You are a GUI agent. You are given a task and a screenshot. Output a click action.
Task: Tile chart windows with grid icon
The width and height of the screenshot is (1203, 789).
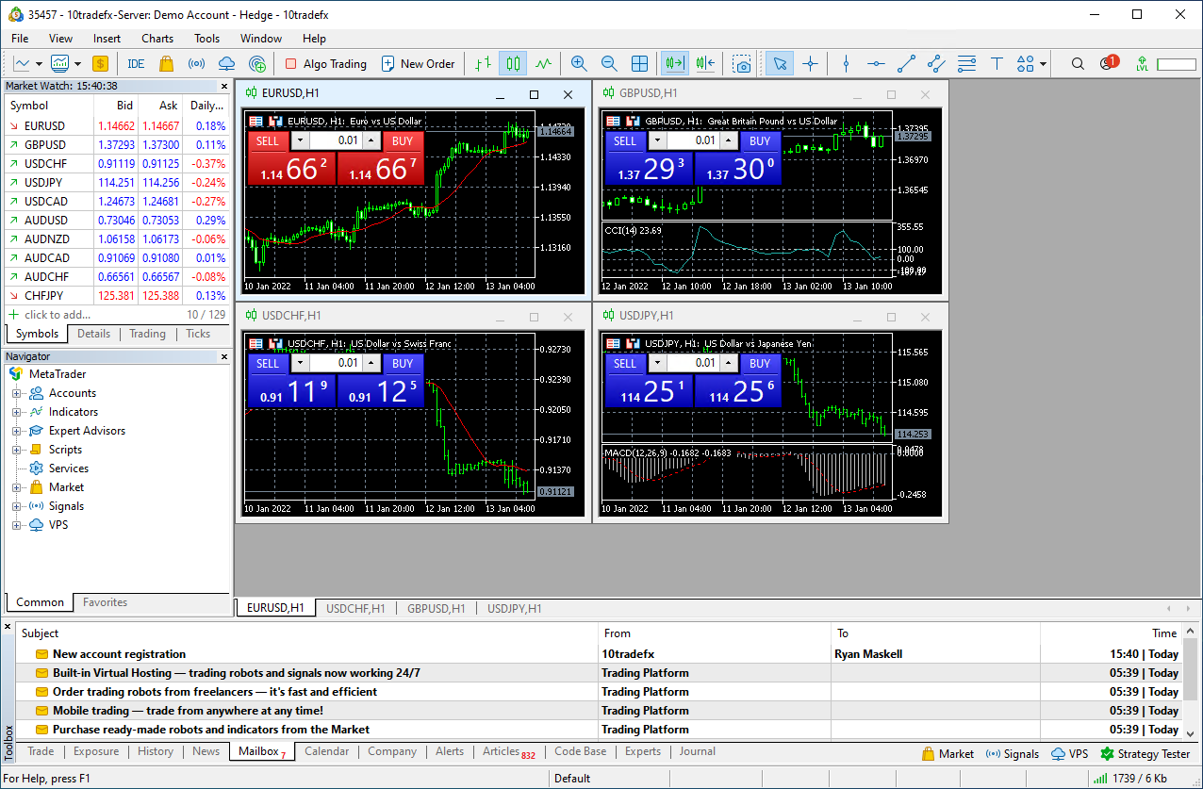click(639, 64)
